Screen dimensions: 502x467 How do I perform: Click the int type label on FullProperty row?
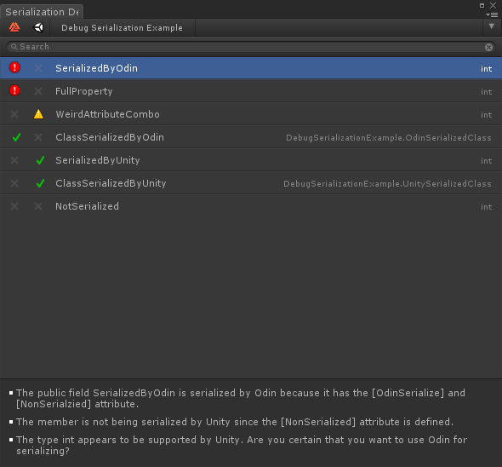pos(486,92)
